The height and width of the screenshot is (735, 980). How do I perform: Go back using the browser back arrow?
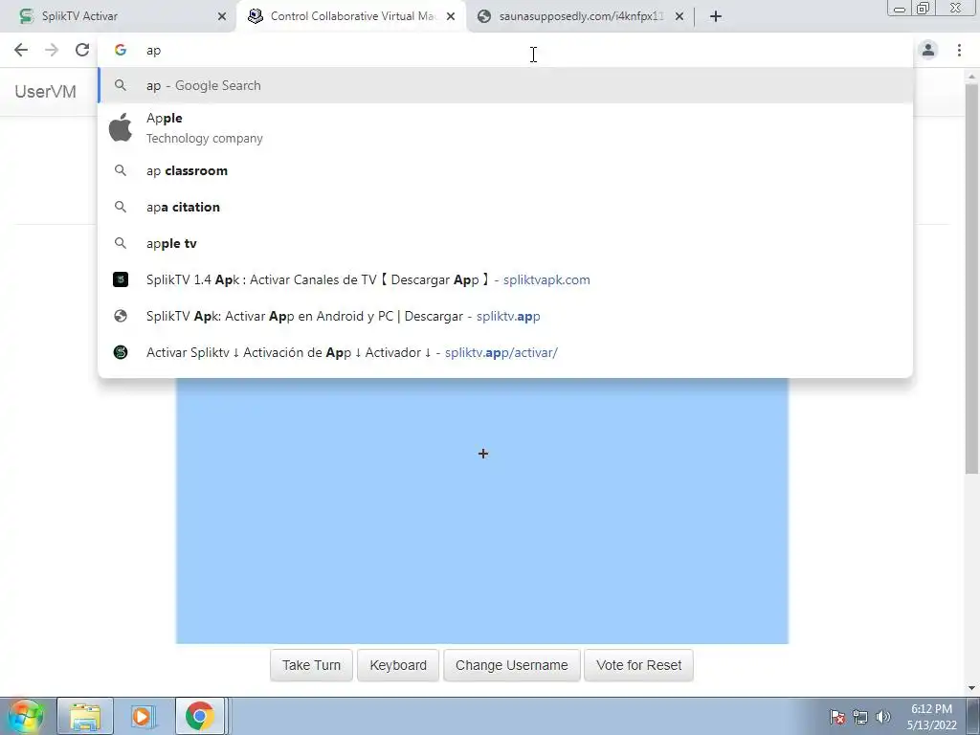21,50
